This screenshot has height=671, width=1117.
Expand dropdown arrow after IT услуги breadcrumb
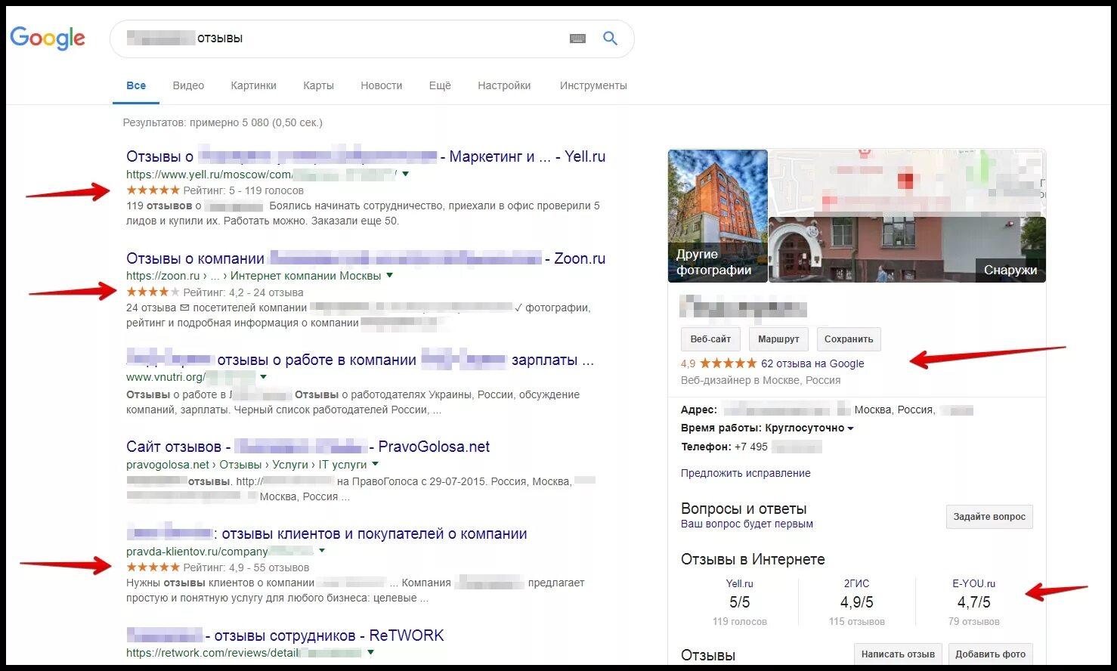coord(375,464)
